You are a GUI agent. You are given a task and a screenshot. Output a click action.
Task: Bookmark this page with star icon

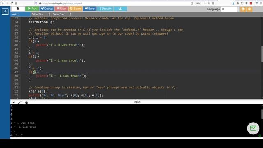tap(213, 3)
